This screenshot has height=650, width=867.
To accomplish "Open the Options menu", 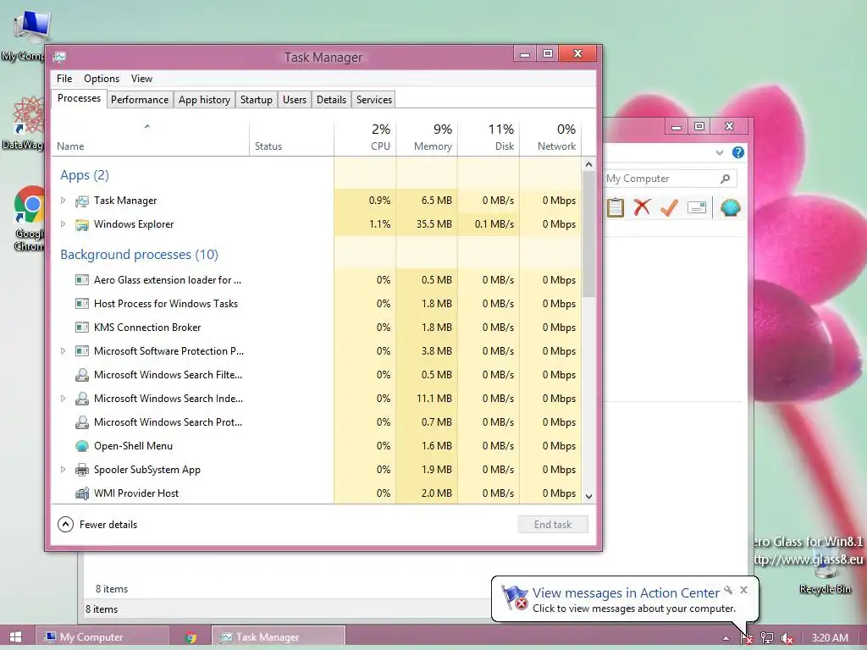I will click(102, 79).
